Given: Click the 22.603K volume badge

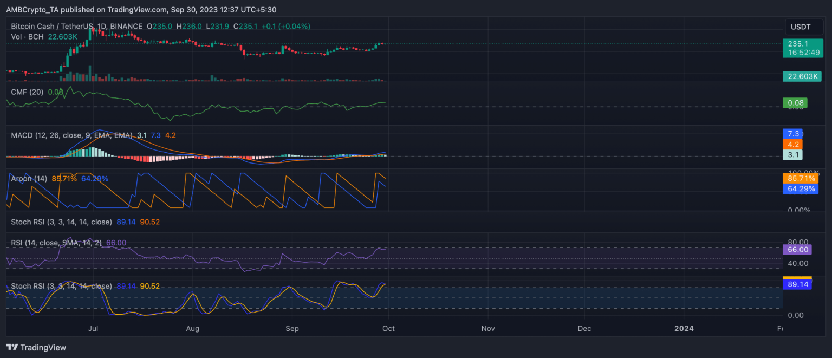Looking at the screenshot, I should 802,76.
